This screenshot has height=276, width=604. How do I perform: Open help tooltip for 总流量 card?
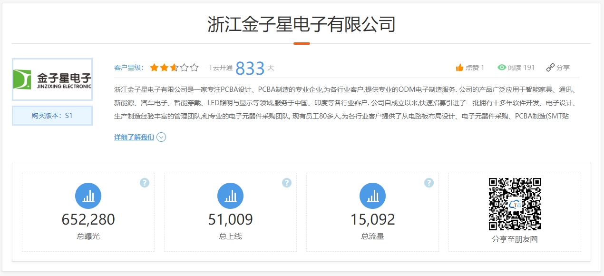429,183
